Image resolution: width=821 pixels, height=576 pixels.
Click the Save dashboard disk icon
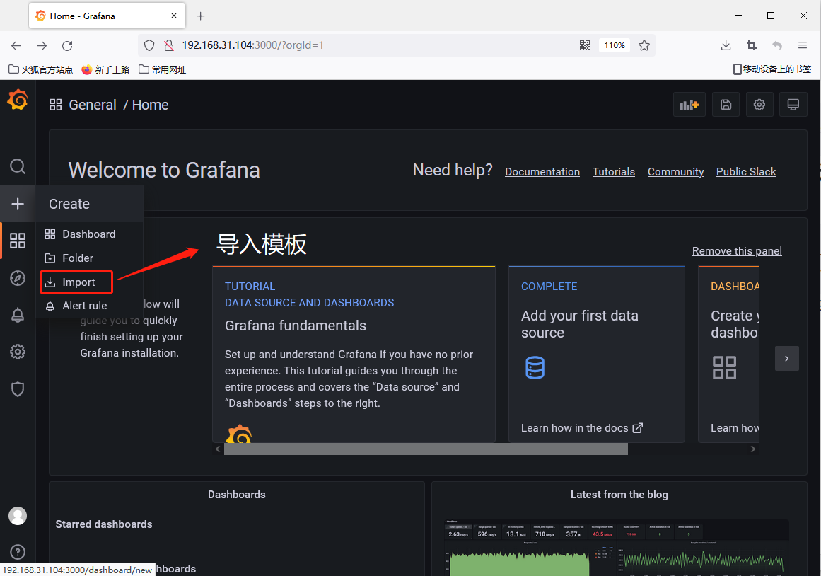pos(726,105)
